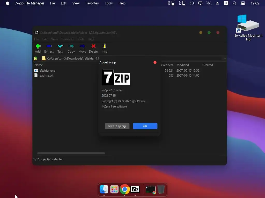Open the Apple menu
Screen dimensions: 265x198
[8, 3]
